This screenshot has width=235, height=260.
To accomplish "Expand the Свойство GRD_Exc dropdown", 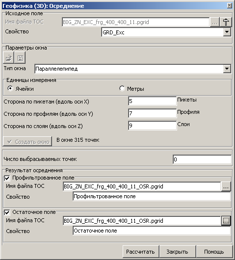I will pos(227,32).
